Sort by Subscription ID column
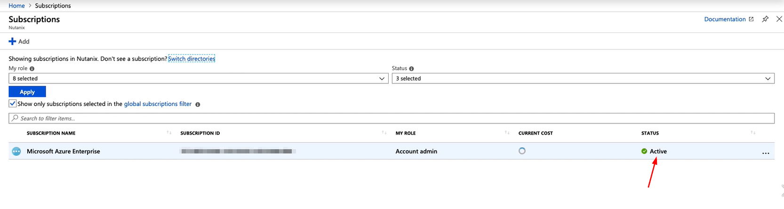 pyautogui.click(x=384, y=133)
